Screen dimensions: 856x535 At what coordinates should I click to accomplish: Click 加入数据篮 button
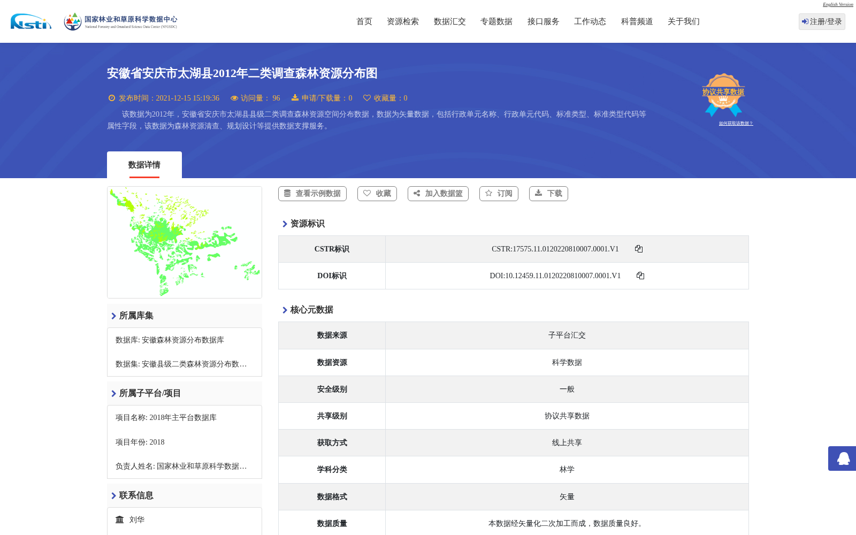pyautogui.click(x=438, y=194)
